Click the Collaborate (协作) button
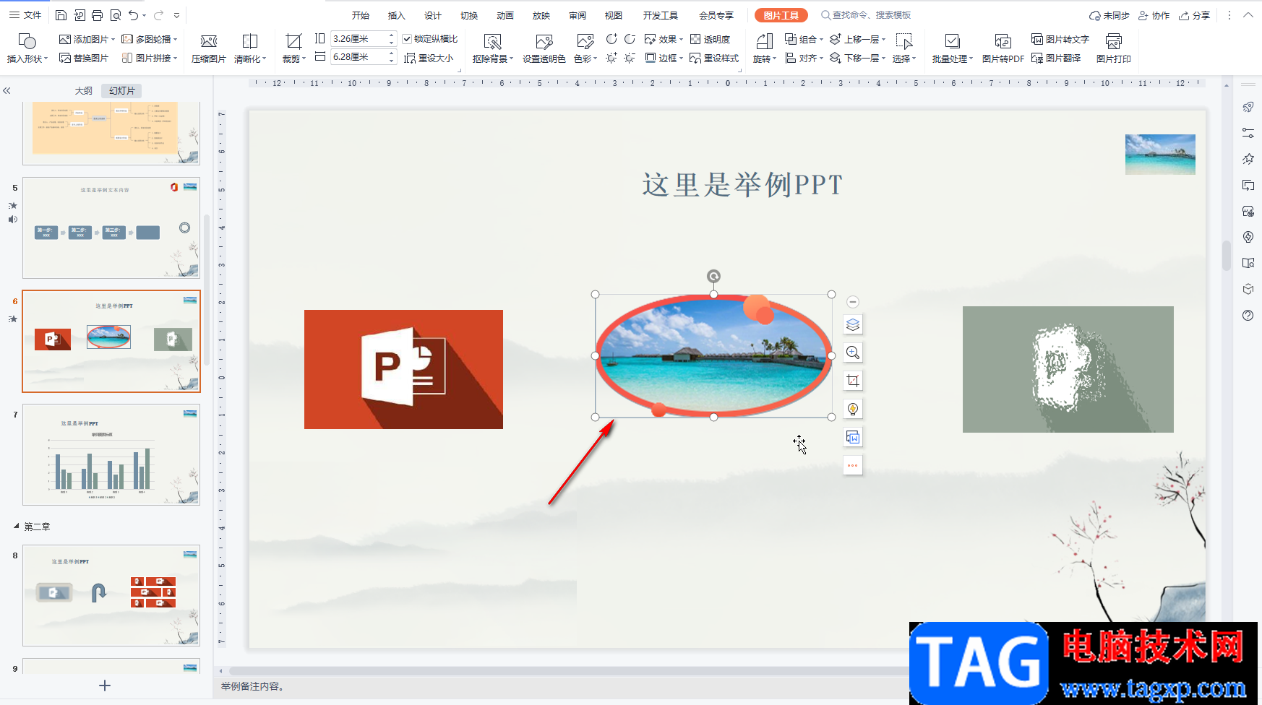Screen dimensions: 1262x705 tap(1154, 15)
